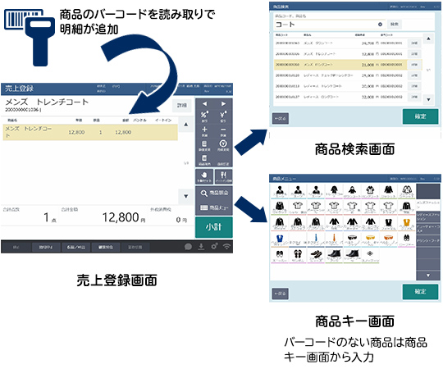The height and width of the screenshot is (369, 443).
Task: Open 商品メニュー grid button
Action: (214, 207)
